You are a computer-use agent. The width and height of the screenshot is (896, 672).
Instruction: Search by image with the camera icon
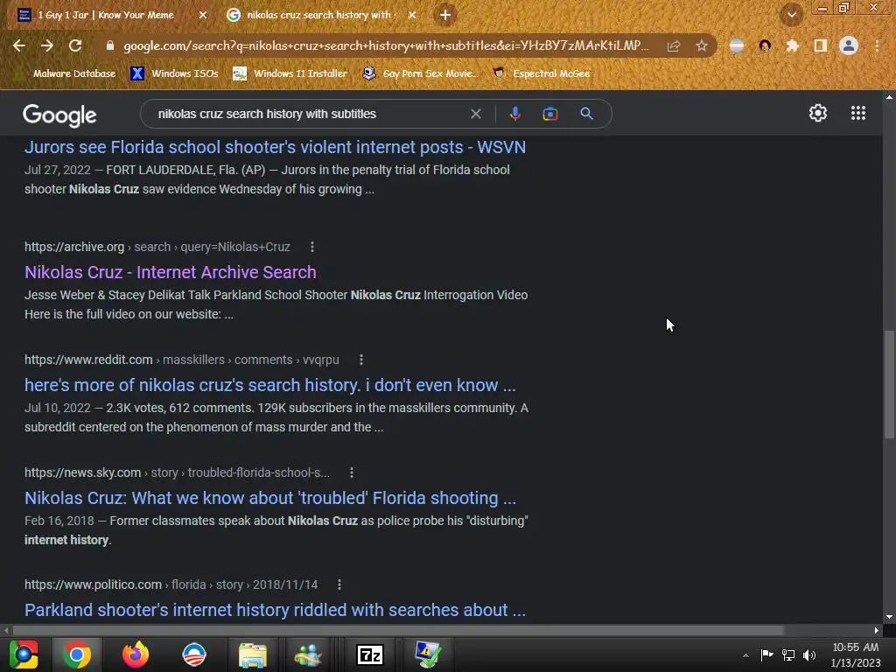(550, 114)
